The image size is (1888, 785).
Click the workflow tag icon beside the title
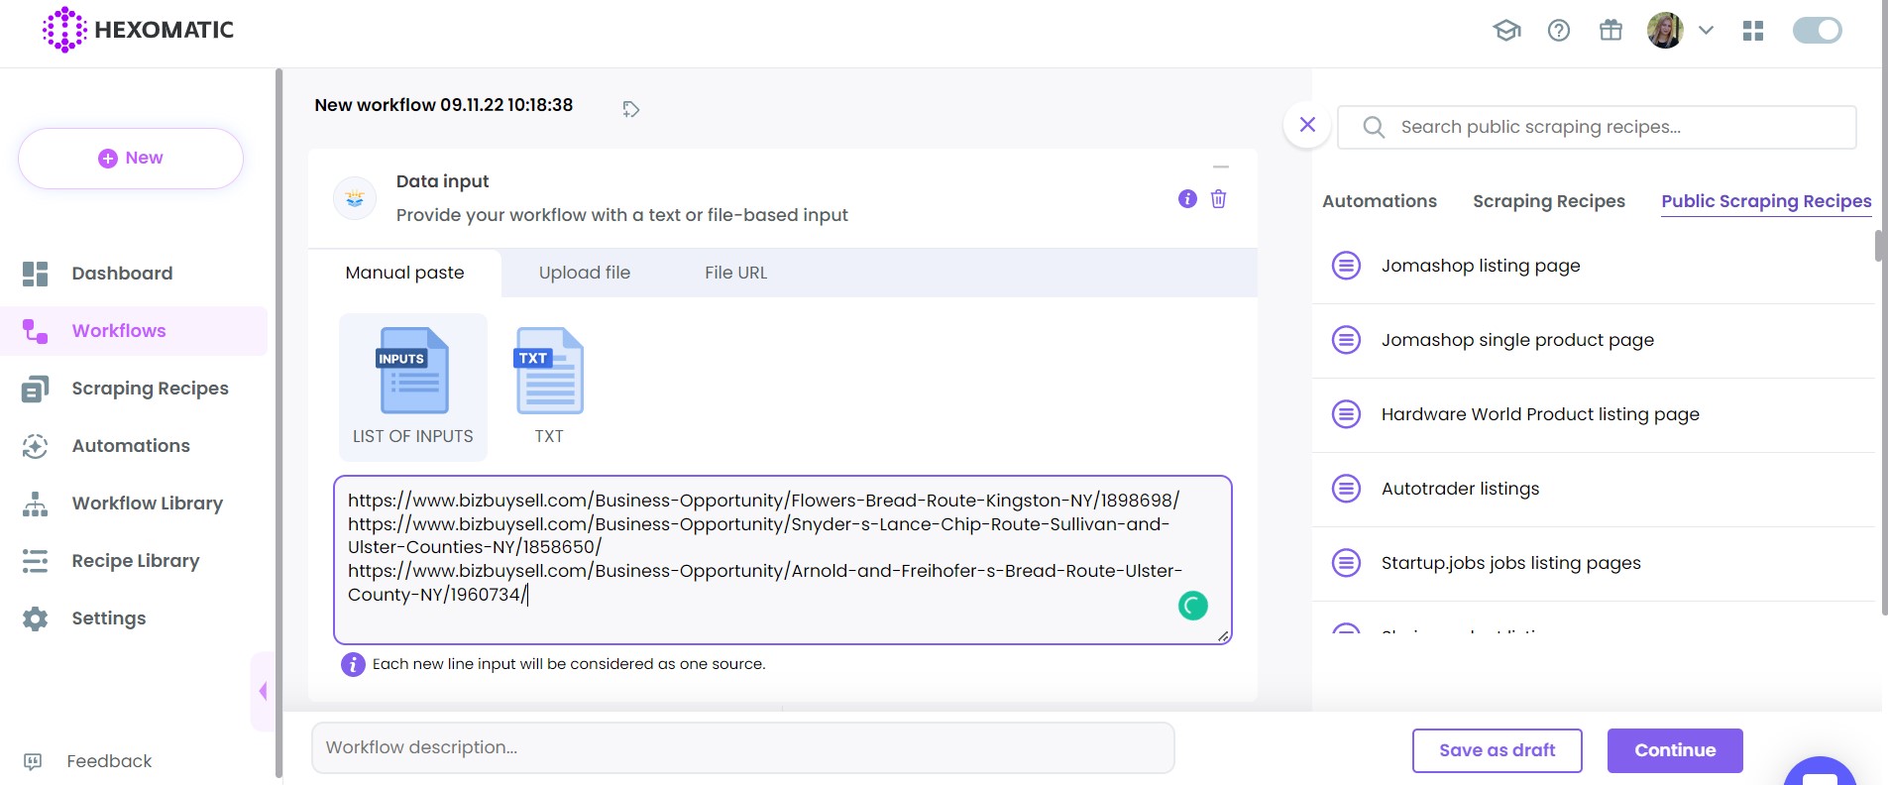[630, 109]
